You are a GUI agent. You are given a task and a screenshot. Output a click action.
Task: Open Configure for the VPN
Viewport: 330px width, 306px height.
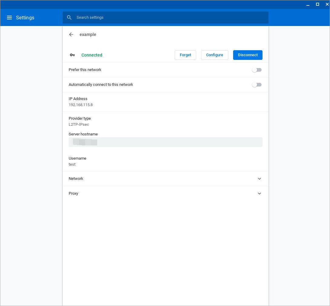[x=215, y=55]
